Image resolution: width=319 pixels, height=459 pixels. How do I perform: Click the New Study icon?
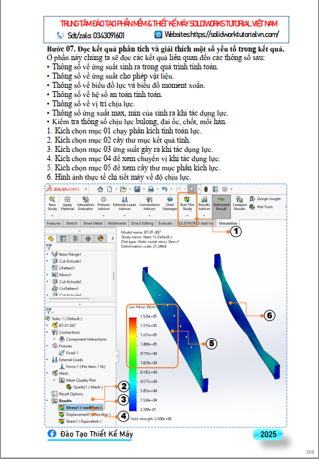click(52, 203)
